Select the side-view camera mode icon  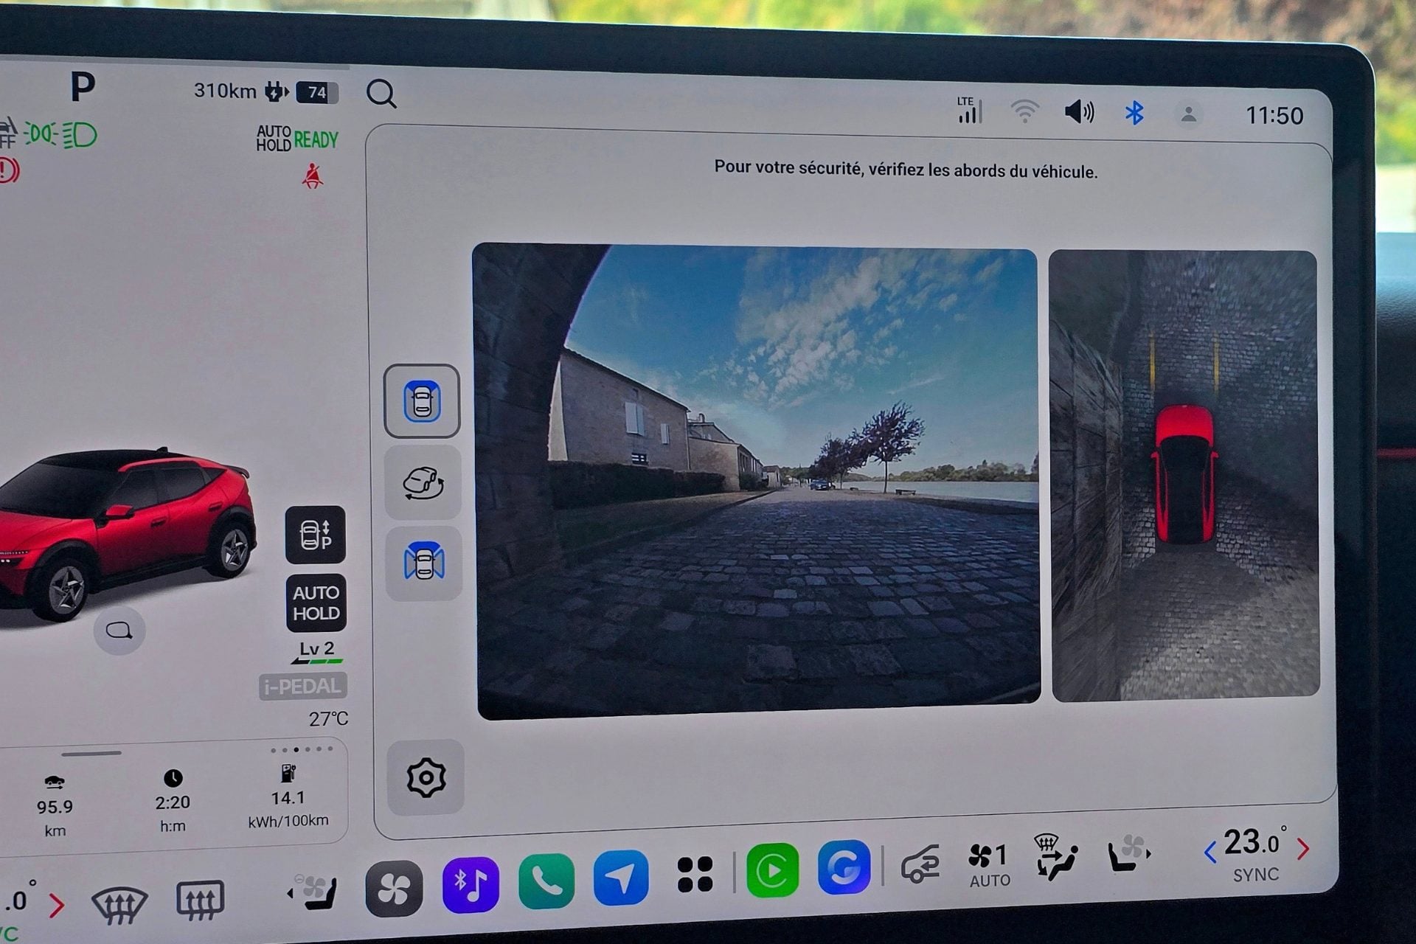(424, 563)
